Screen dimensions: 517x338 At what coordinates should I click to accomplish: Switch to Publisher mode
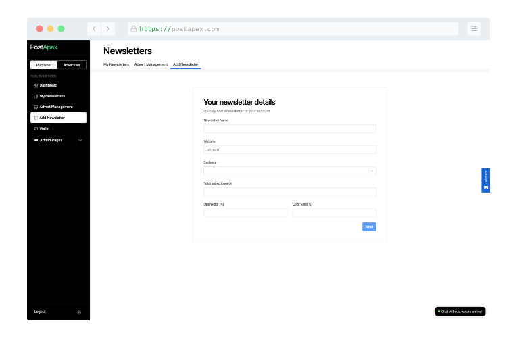[x=44, y=65]
